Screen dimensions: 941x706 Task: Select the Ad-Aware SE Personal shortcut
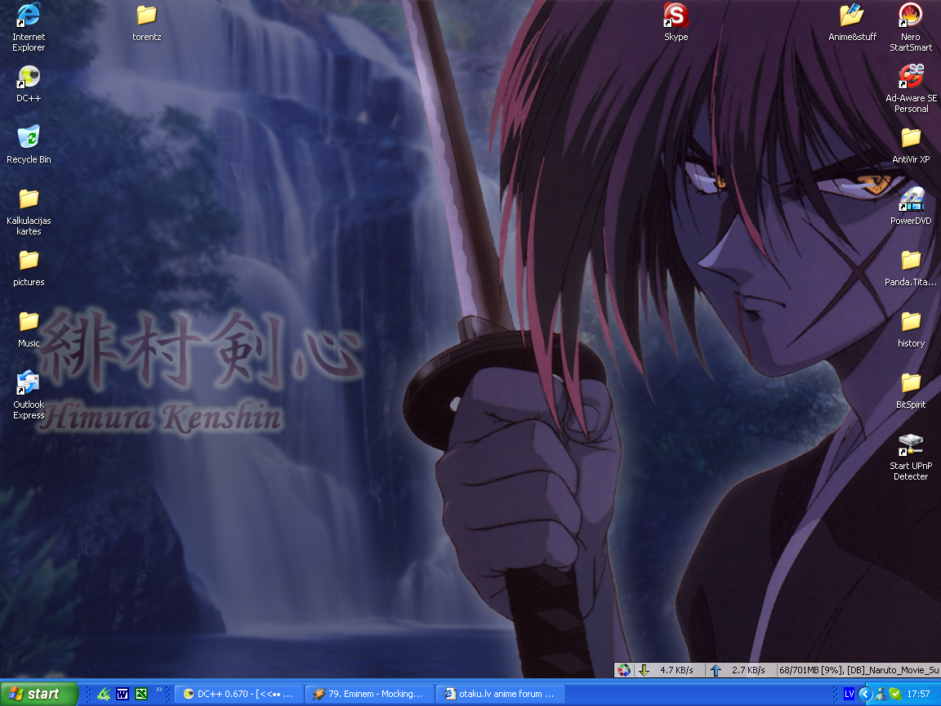click(x=911, y=88)
